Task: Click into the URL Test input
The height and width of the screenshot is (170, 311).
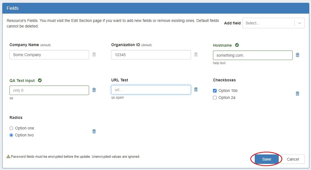Action: tap(151, 90)
